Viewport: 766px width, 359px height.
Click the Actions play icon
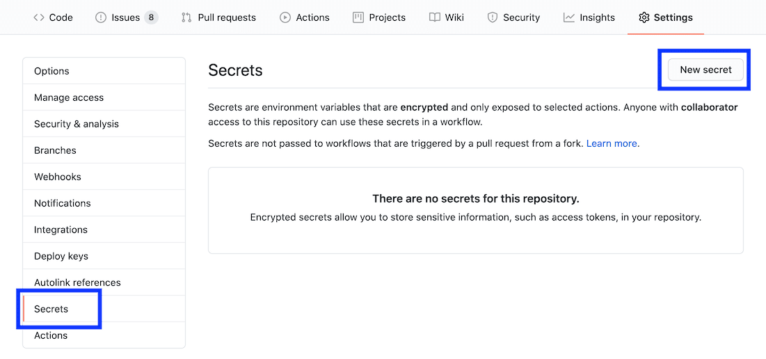click(285, 17)
